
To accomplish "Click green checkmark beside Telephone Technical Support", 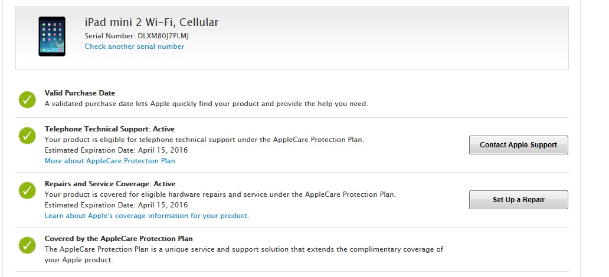I will pyautogui.click(x=27, y=136).
